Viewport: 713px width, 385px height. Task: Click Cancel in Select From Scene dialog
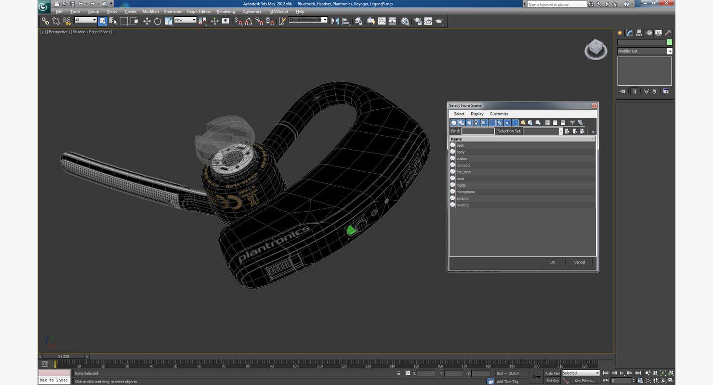point(580,262)
